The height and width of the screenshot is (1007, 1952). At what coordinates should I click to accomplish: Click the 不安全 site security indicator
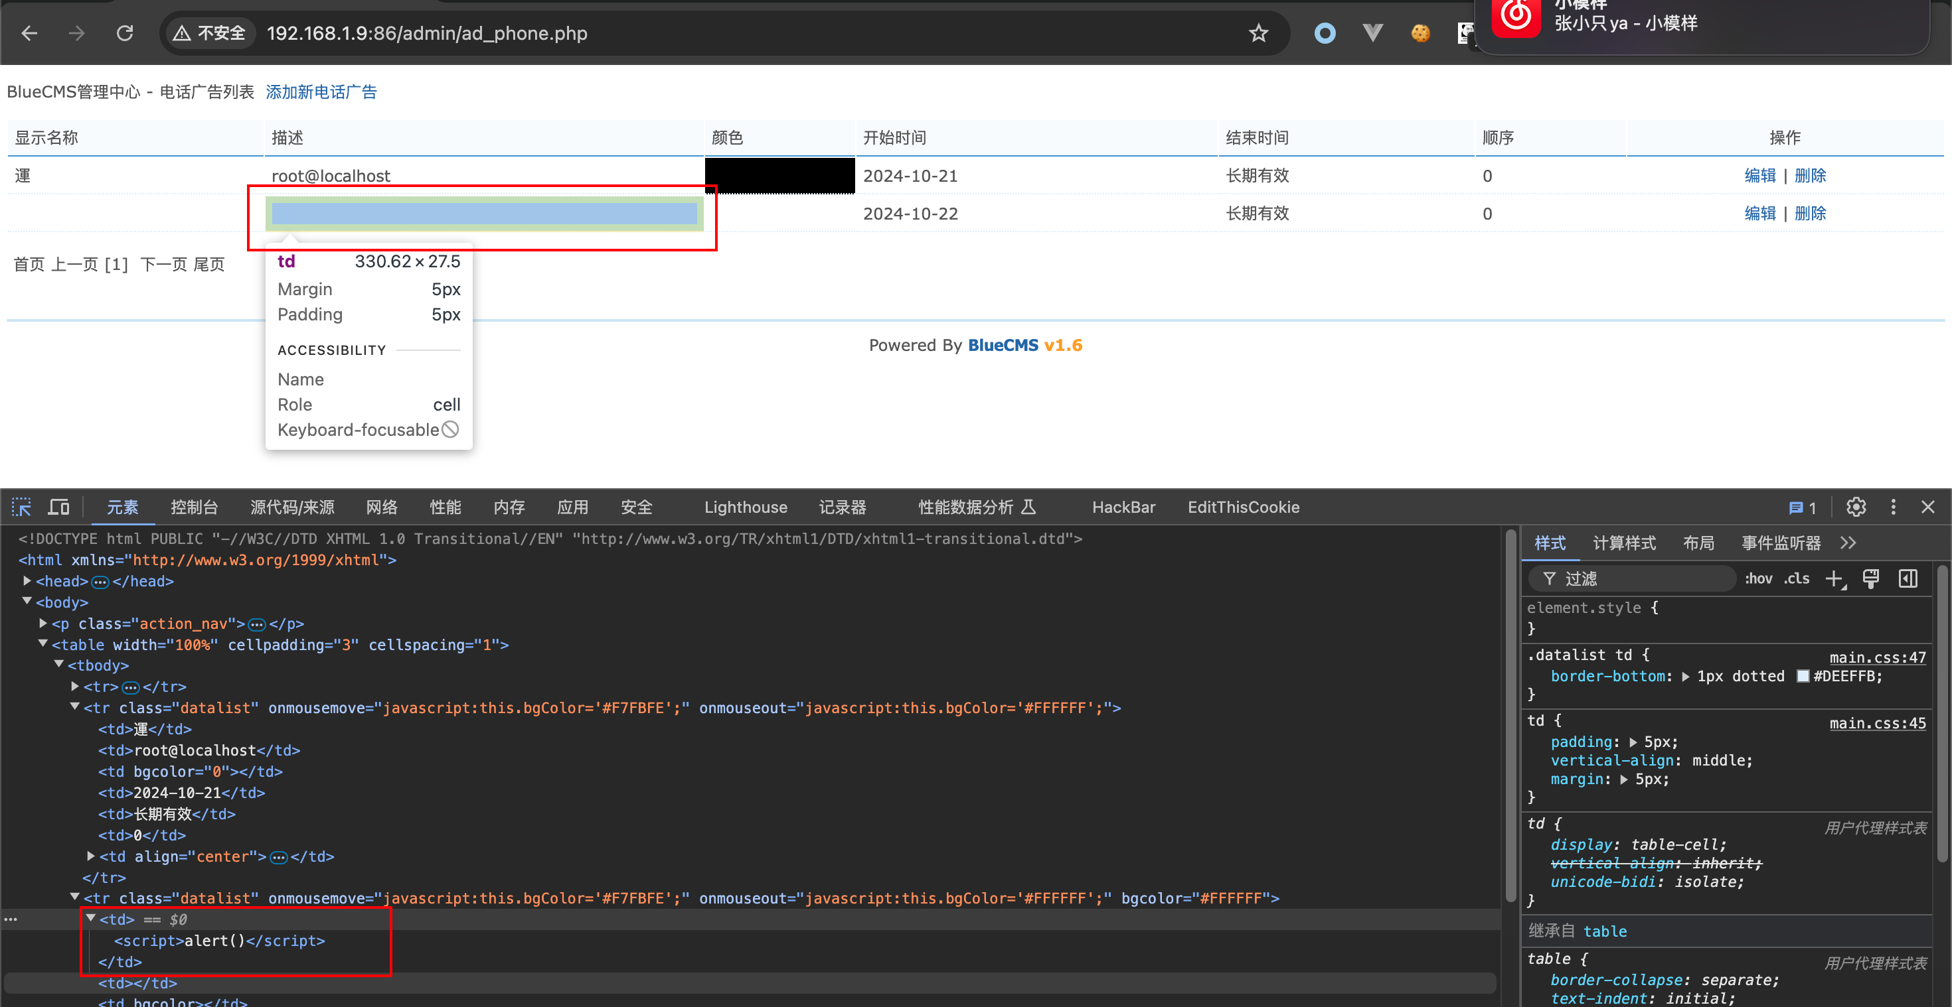210,33
